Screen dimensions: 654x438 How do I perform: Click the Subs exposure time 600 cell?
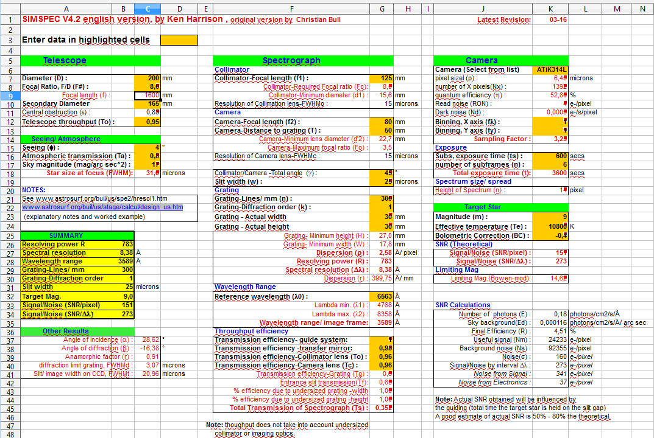(x=550, y=156)
